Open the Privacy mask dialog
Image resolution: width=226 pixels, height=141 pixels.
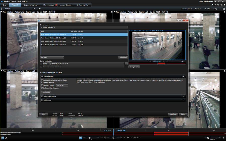(134, 67)
